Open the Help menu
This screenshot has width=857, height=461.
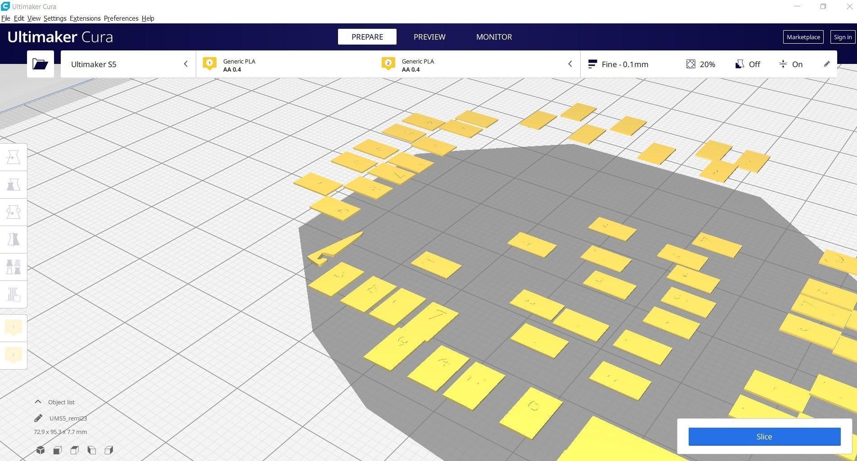pyautogui.click(x=148, y=18)
